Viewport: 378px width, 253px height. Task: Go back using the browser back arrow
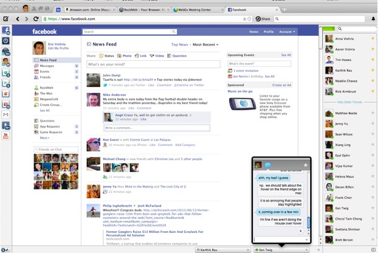18,19
